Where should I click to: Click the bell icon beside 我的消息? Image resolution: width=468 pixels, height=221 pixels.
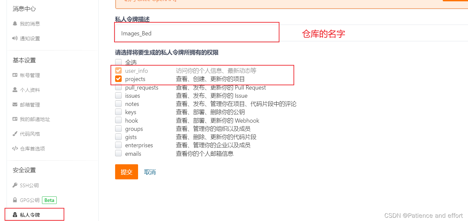15,24
